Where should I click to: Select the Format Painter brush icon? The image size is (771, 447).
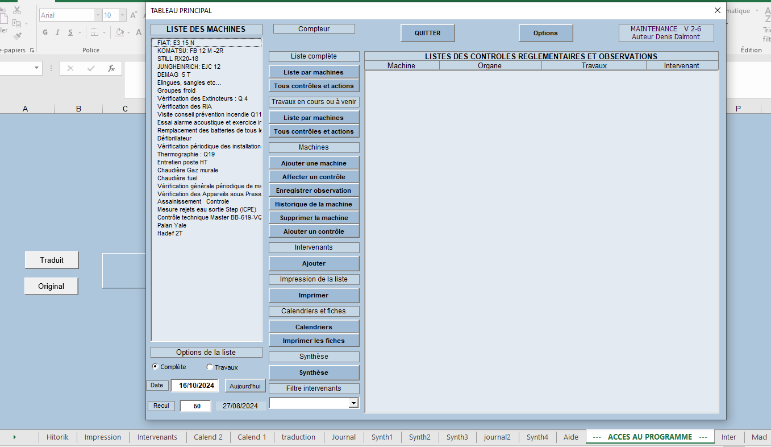point(16,36)
